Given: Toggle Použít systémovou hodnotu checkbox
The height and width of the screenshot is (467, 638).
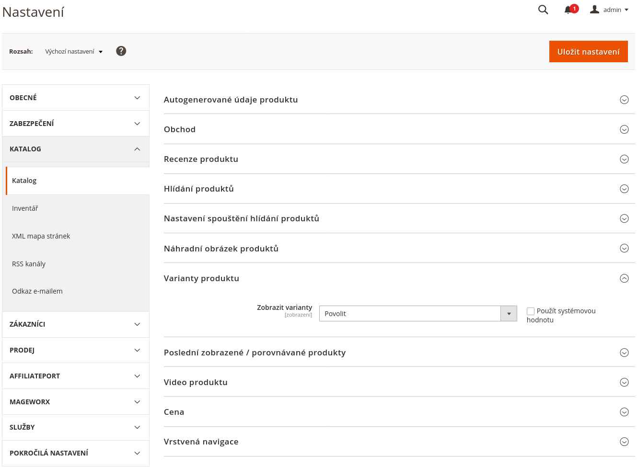Looking at the screenshot, I should tap(531, 311).
